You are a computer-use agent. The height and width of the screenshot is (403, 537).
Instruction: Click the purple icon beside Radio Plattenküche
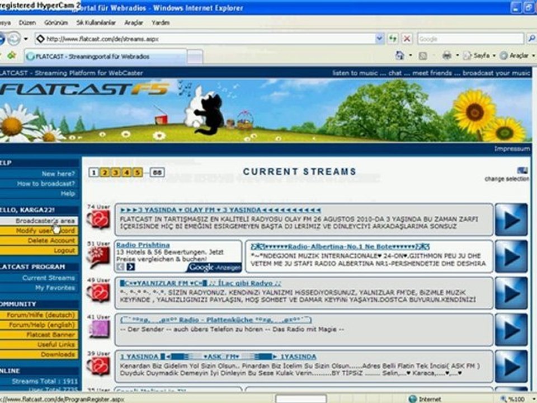99,329
